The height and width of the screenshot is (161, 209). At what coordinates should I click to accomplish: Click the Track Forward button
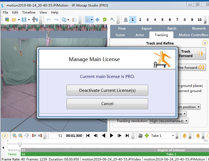tap(192, 53)
